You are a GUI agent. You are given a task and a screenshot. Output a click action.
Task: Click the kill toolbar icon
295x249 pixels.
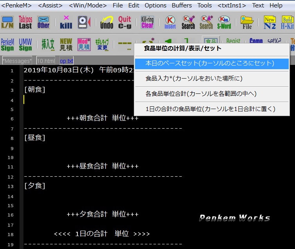click(66, 22)
